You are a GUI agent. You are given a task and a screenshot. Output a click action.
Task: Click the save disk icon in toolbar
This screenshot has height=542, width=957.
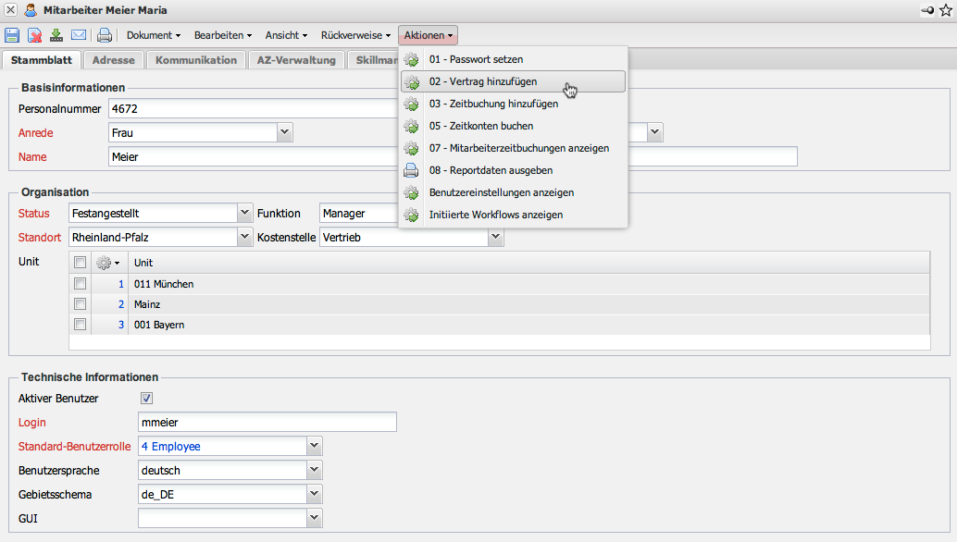[x=12, y=35]
